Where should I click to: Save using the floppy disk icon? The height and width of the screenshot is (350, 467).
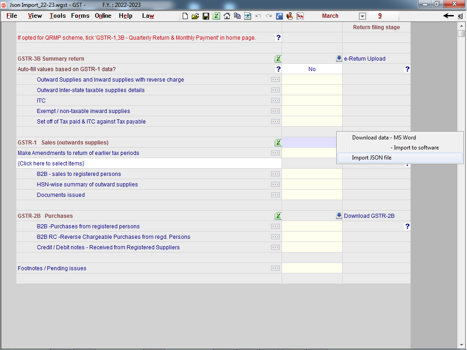pos(206,16)
